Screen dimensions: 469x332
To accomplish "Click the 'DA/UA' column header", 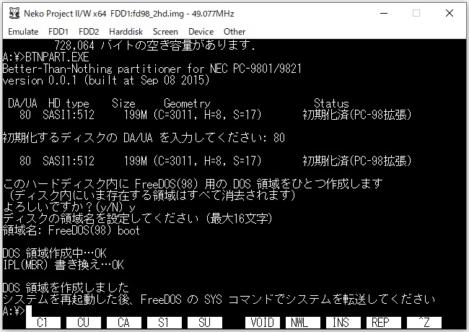I will [x=22, y=103].
